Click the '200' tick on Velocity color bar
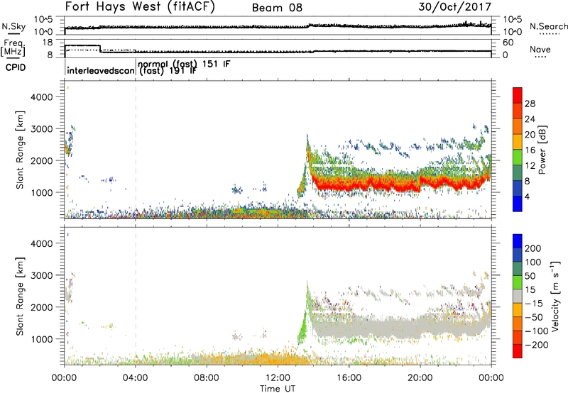This screenshot has width=568, height=393. tap(533, 248)
